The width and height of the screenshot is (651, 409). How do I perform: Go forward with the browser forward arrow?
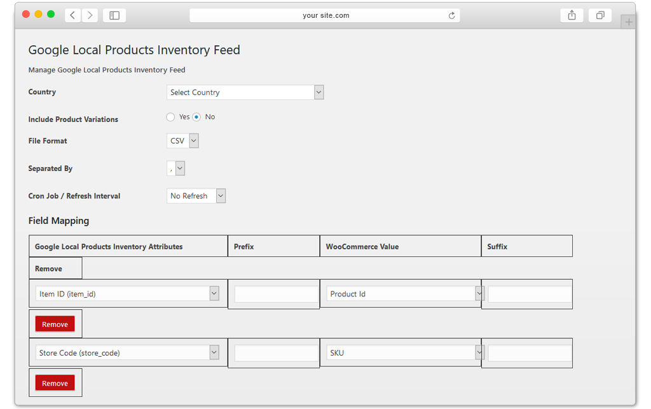point(90,15)
